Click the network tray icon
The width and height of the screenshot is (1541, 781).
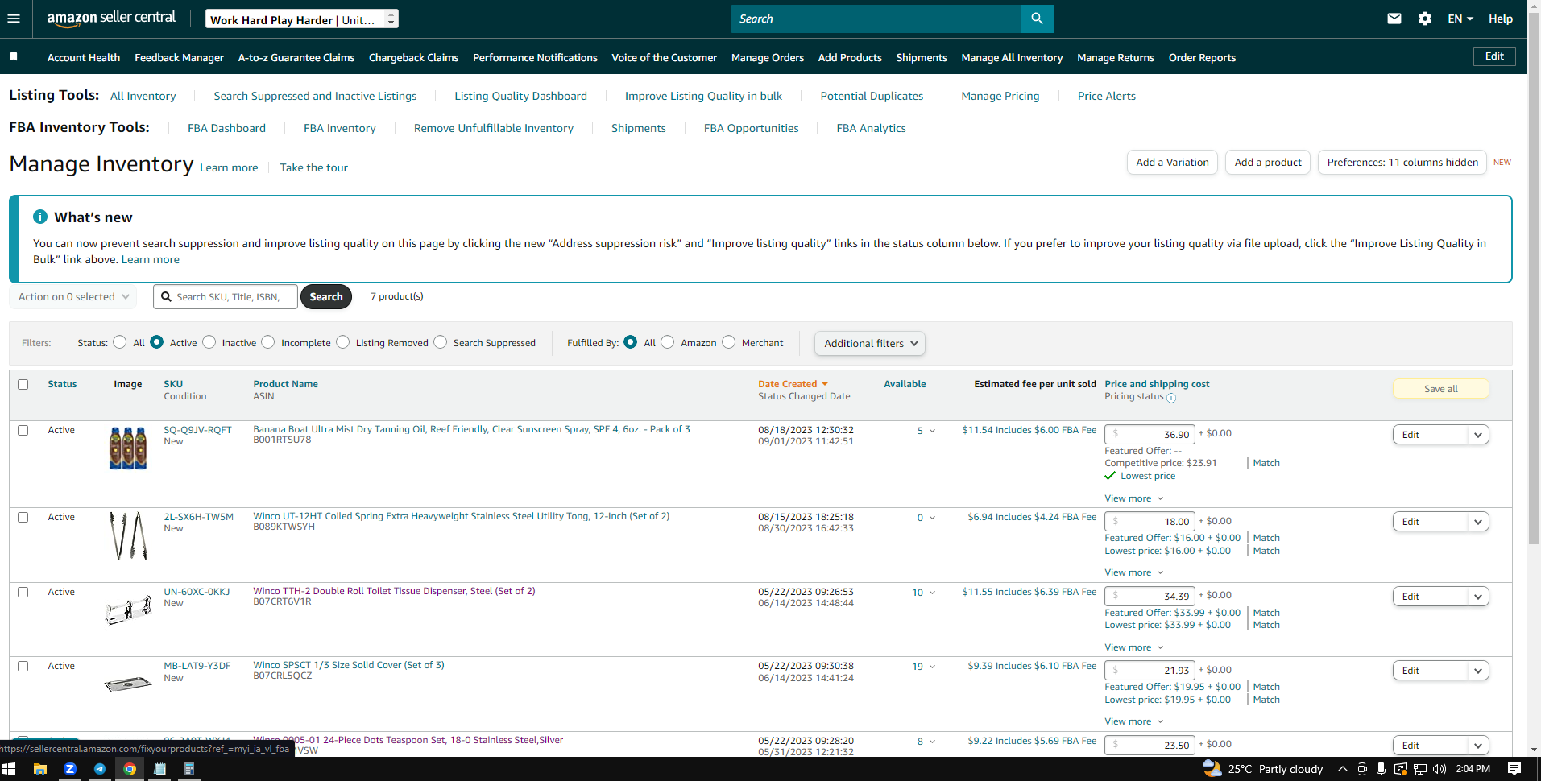(x=1420, y=769)
